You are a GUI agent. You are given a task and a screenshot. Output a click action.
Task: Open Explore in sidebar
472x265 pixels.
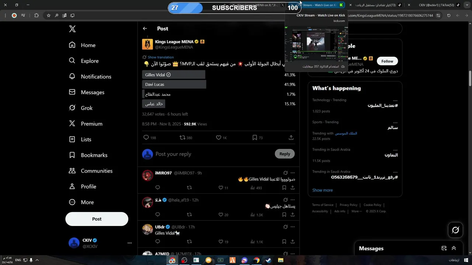pos(84,61)
